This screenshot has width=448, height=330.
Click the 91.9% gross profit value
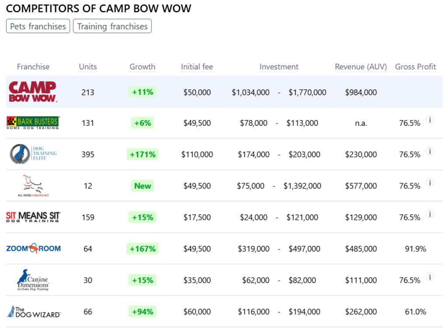pyautogui.click(x=416, y=249)
